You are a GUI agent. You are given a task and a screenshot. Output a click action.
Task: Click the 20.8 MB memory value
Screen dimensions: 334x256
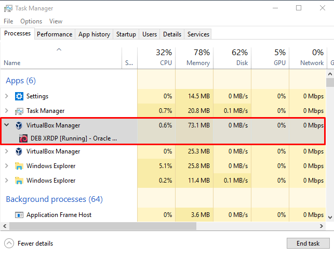pos(199,111)
